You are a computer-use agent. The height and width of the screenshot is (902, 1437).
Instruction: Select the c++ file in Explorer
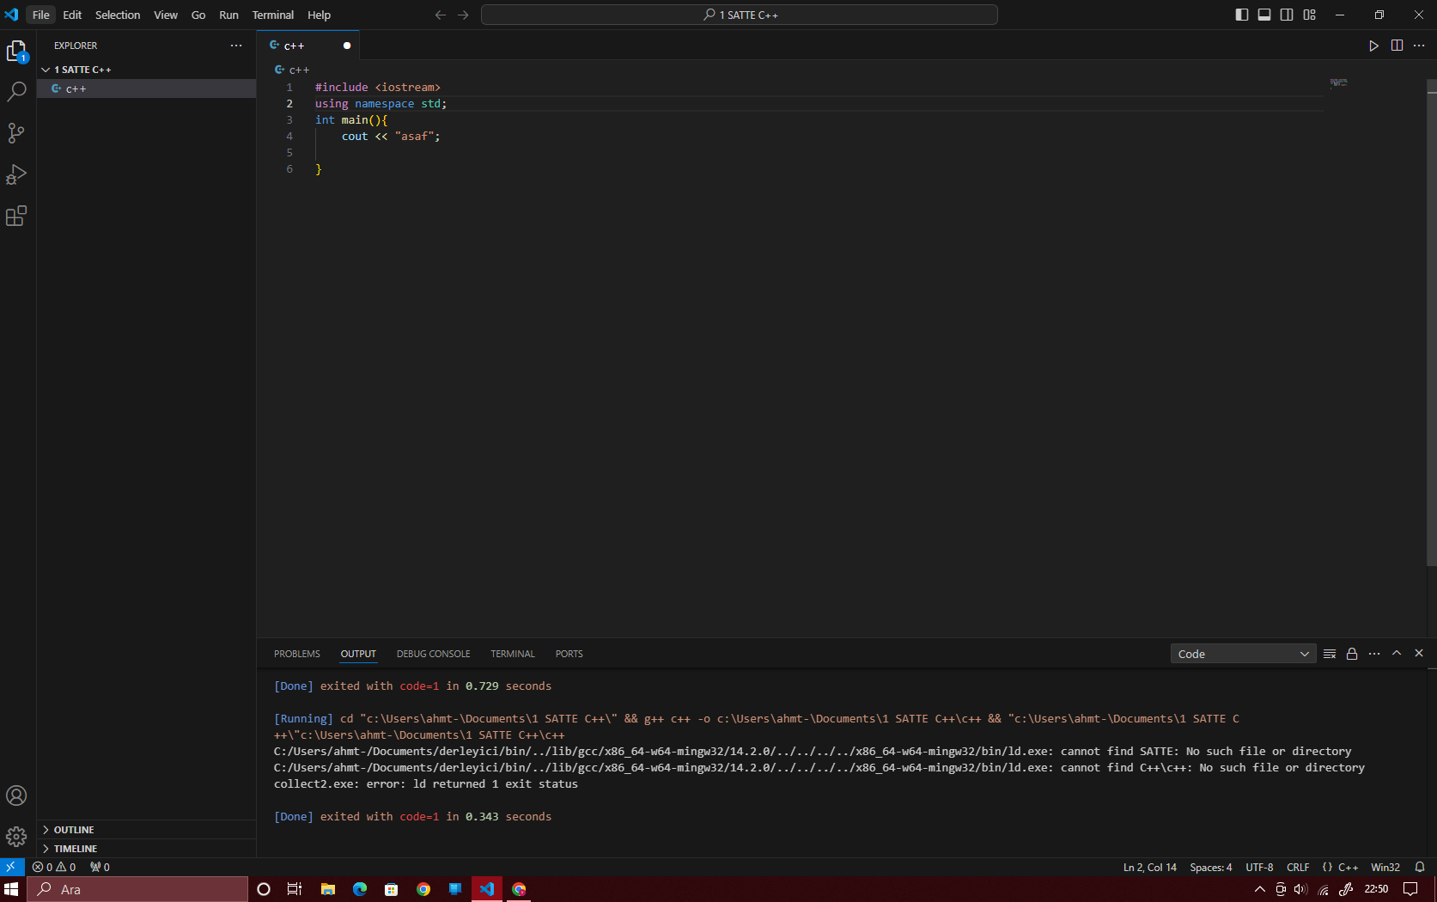tap(146, 88)
